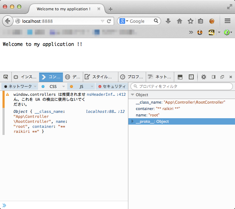This screenshot has width=235, height=209.
Task: Click the green round icon in bookmarks bar
Action: click(x=226, y=32)
